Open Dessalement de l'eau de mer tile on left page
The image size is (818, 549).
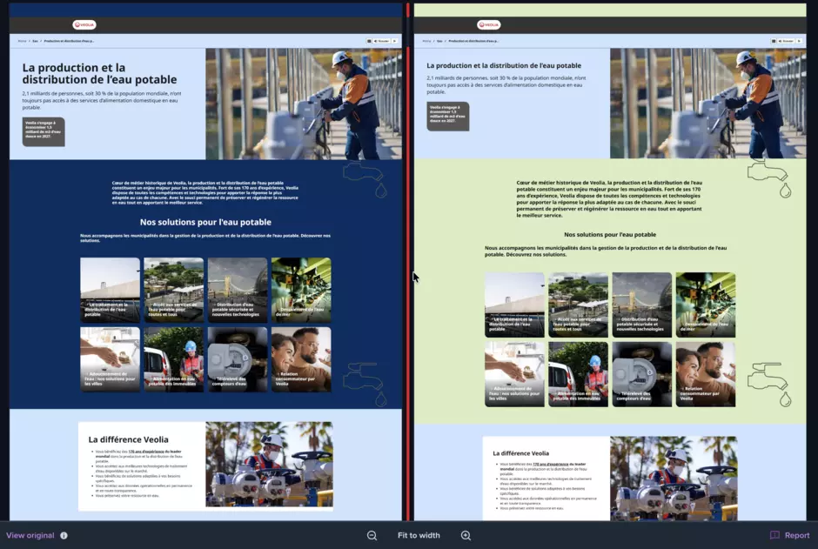(301, 290)
